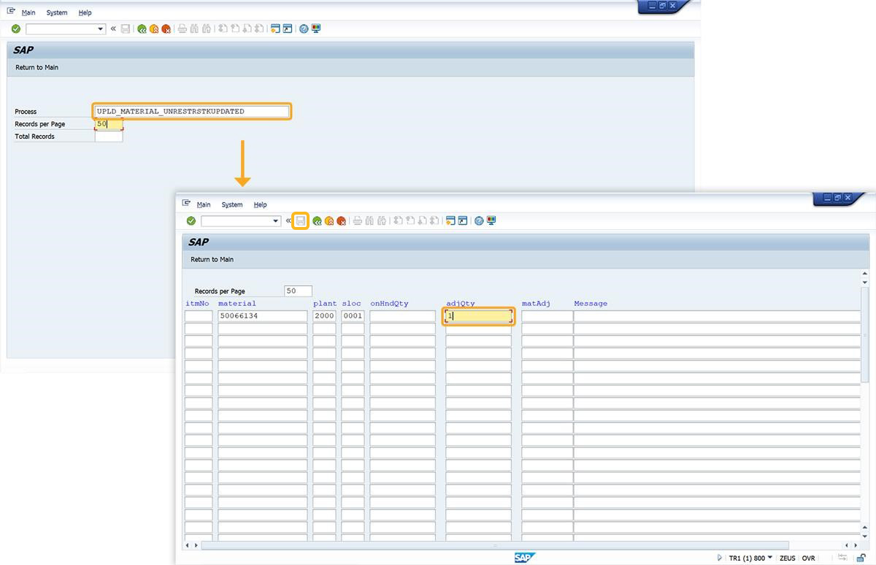Viewport: 876px width, 565px height.
Task: Click the Process input field
Action: point(192,111)
